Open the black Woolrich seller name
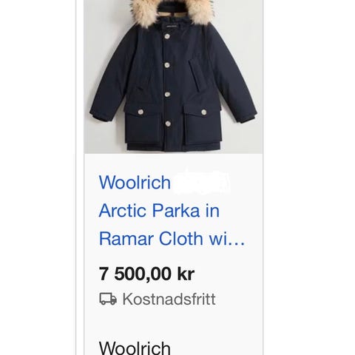The height and width of the screenshot is (355, 355). click(x=135, y=348)
